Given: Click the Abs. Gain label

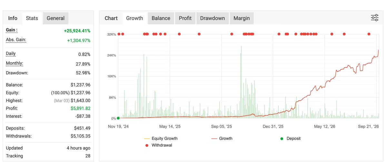Looking at the screenshot, I should 16,40.
